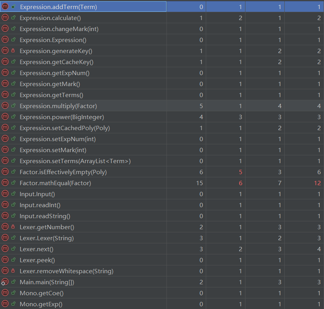Click public visibility icon for Expression.getCacheKey()
The width and height of the screenshot is (324, 309).
click(x=13, y=62)
